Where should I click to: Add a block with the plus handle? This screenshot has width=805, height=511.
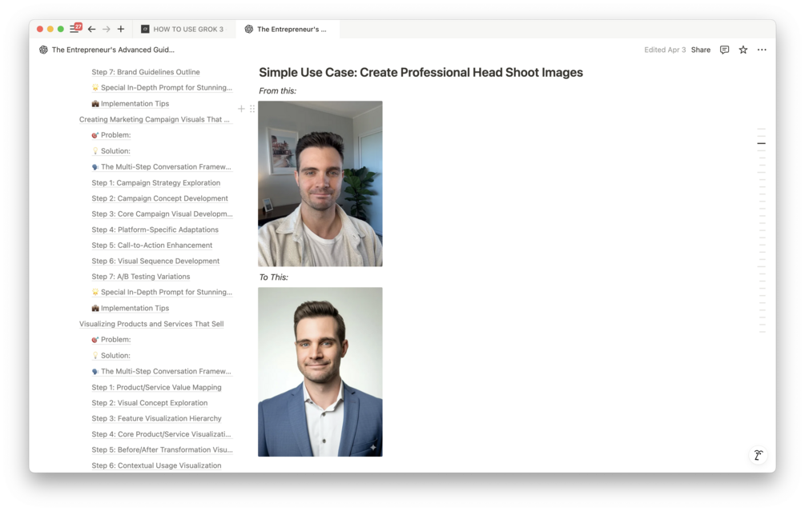[x=241, y=109]
